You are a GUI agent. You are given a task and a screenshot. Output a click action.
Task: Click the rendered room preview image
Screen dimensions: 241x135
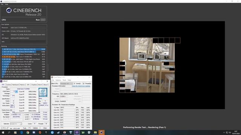tap(147, 65)
